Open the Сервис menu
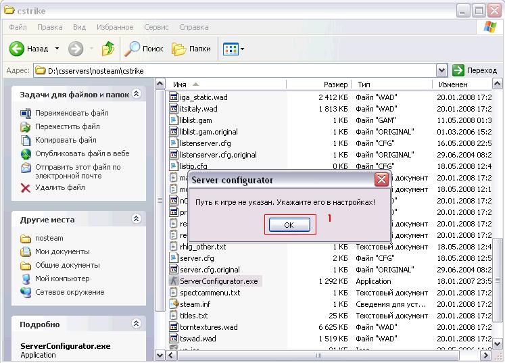The height and width of the screenshot is (363, 505). coord(156,27)
